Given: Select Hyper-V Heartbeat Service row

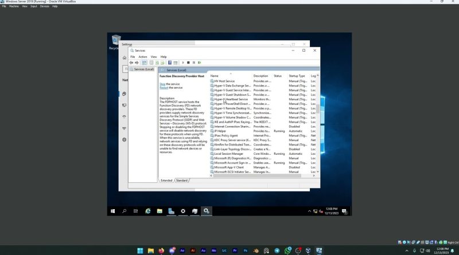Looking at the screenshot, I should pos(263,99).
